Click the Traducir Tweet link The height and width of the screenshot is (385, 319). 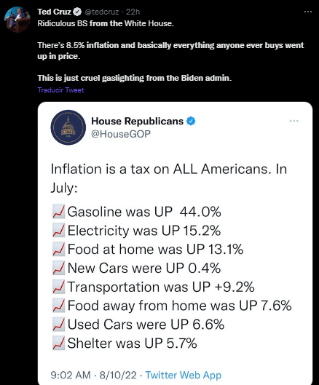[x=60, y=90]
